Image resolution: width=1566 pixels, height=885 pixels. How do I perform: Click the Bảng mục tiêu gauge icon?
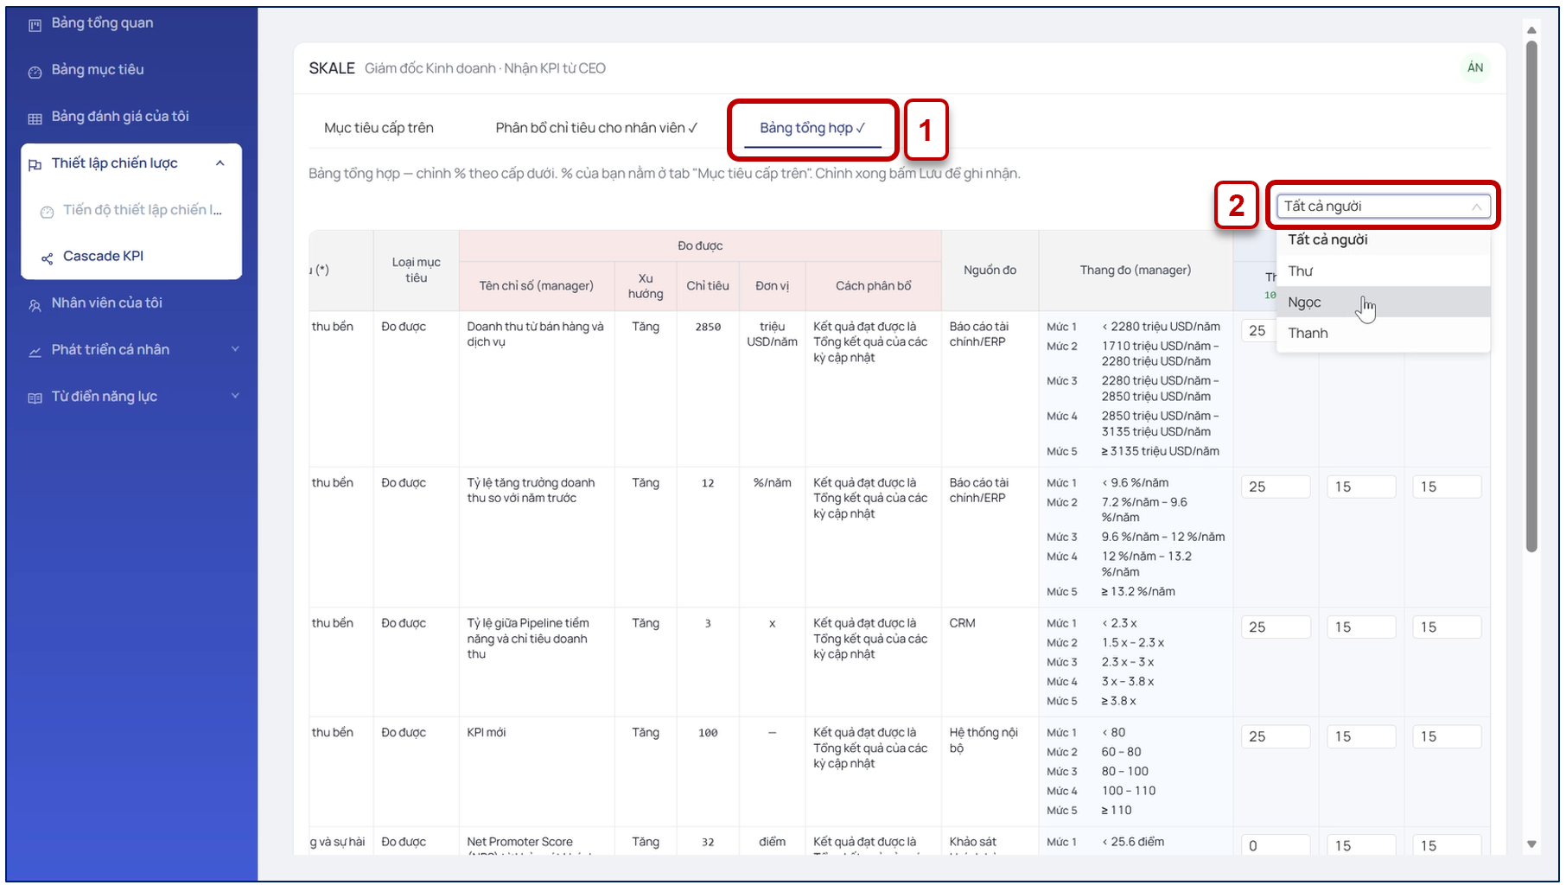(x=35, y=72)
